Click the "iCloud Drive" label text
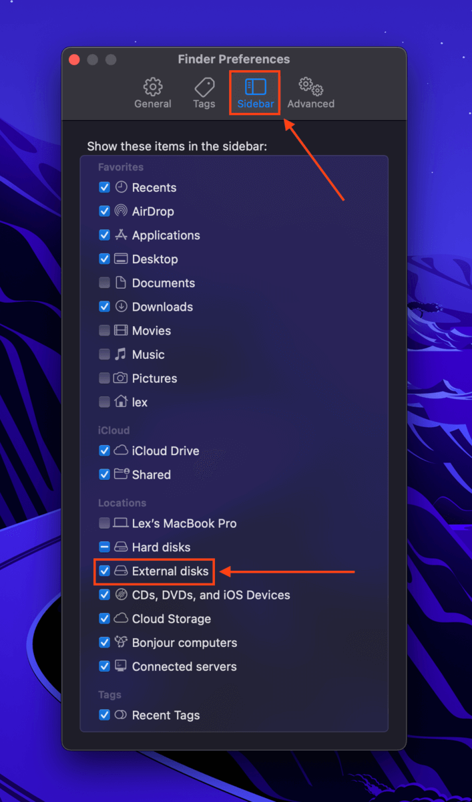The height and width of the screenshot is (802, 472). click(166, 451)
